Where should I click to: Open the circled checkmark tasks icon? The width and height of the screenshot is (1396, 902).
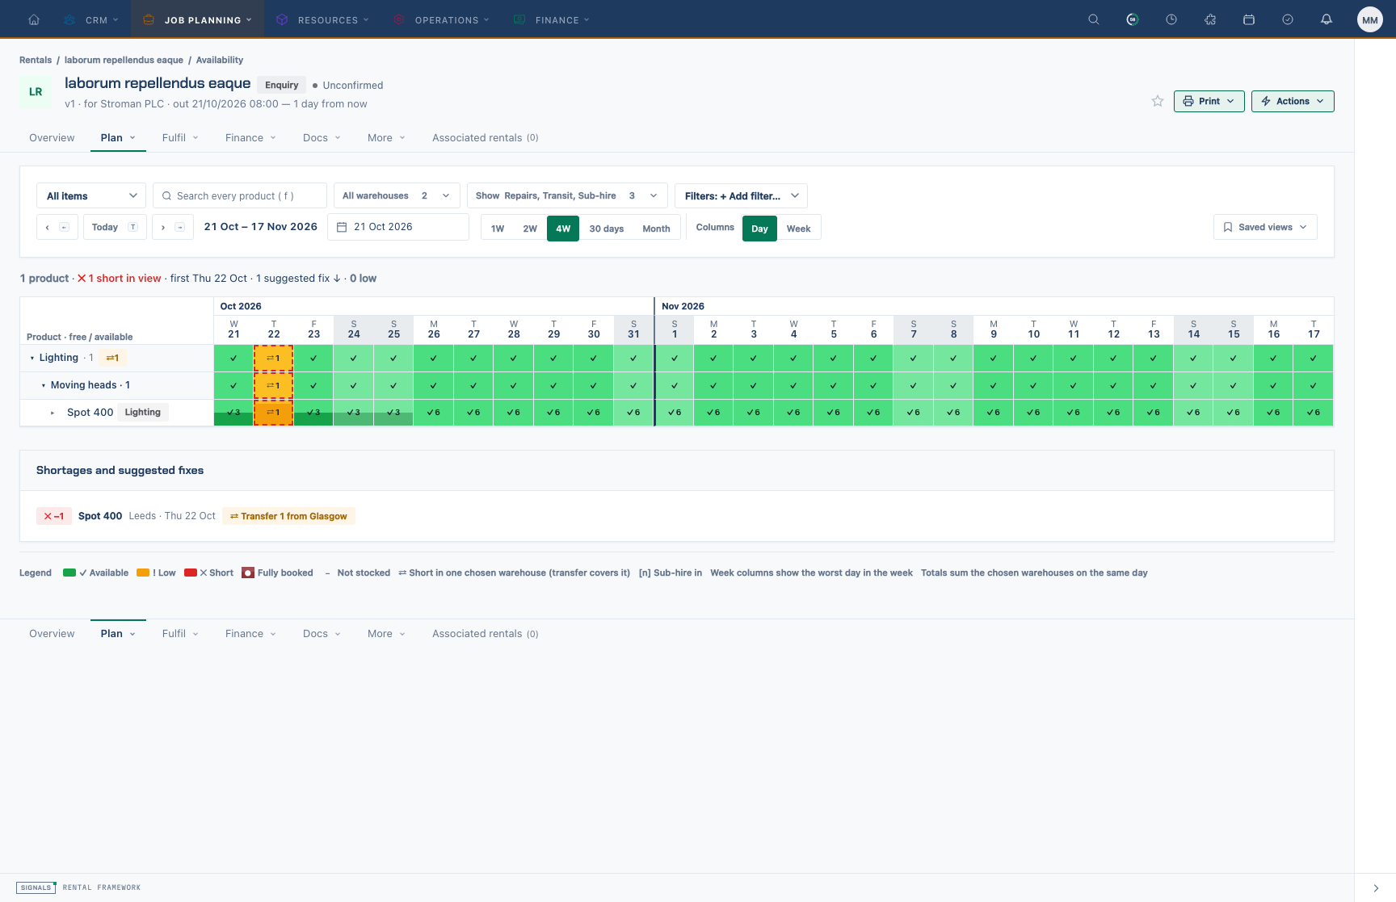point(1288,19)
